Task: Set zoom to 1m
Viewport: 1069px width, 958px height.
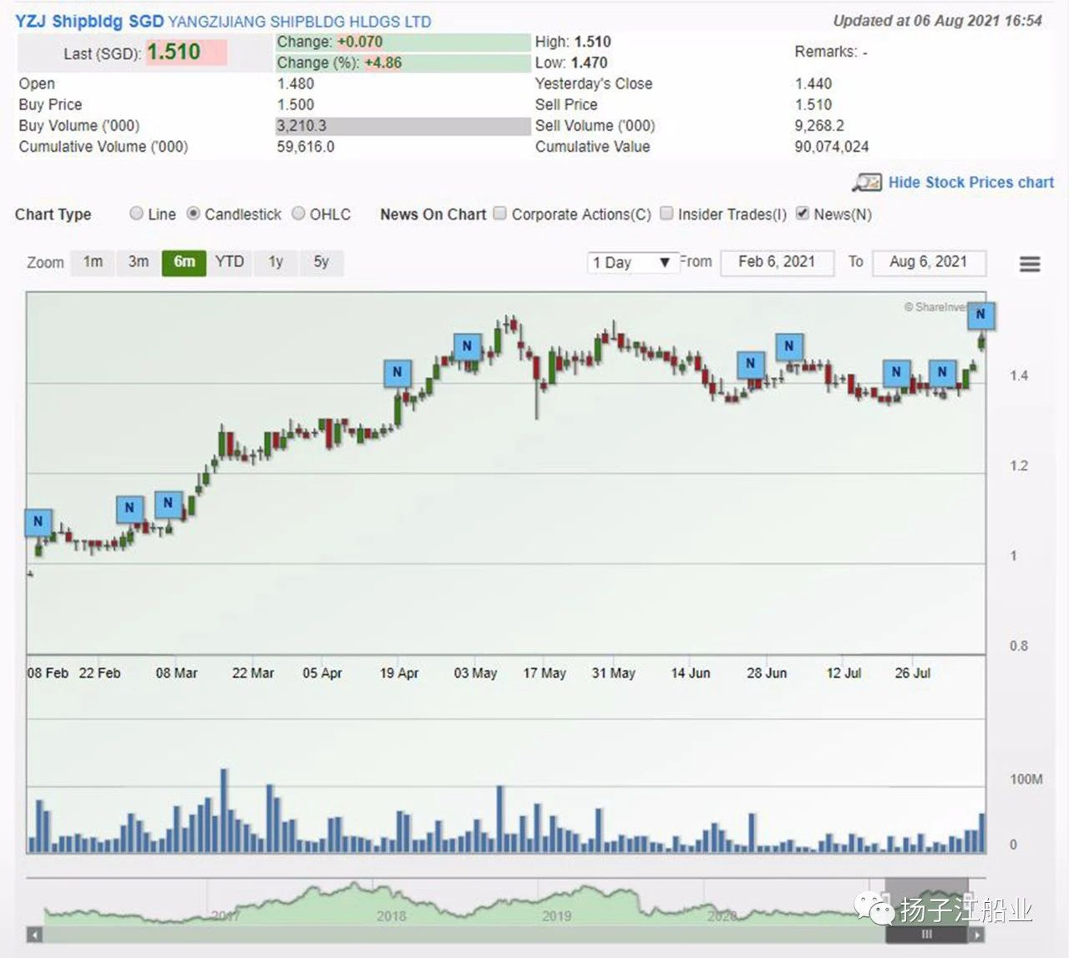Action: [93, 262]
